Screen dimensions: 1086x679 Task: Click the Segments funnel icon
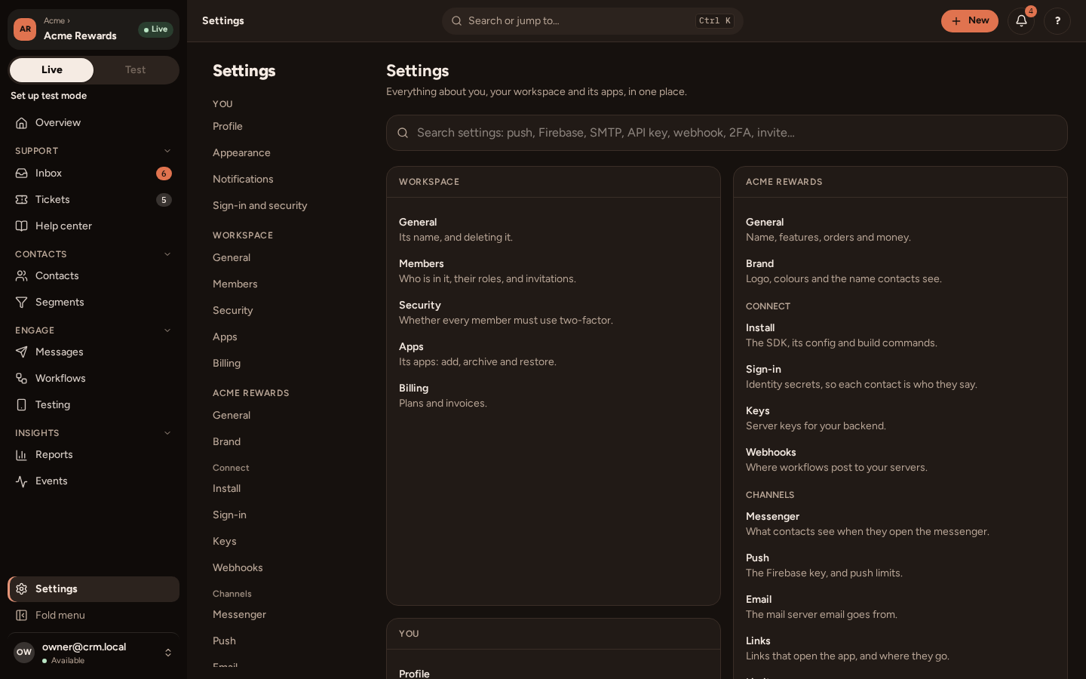22,303
